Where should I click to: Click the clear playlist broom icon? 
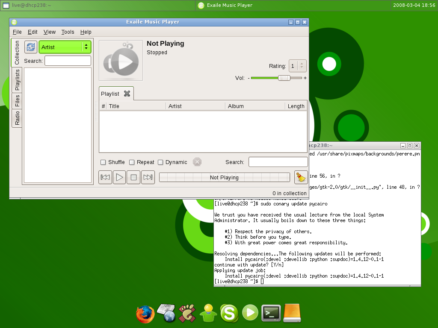point(301,177)
